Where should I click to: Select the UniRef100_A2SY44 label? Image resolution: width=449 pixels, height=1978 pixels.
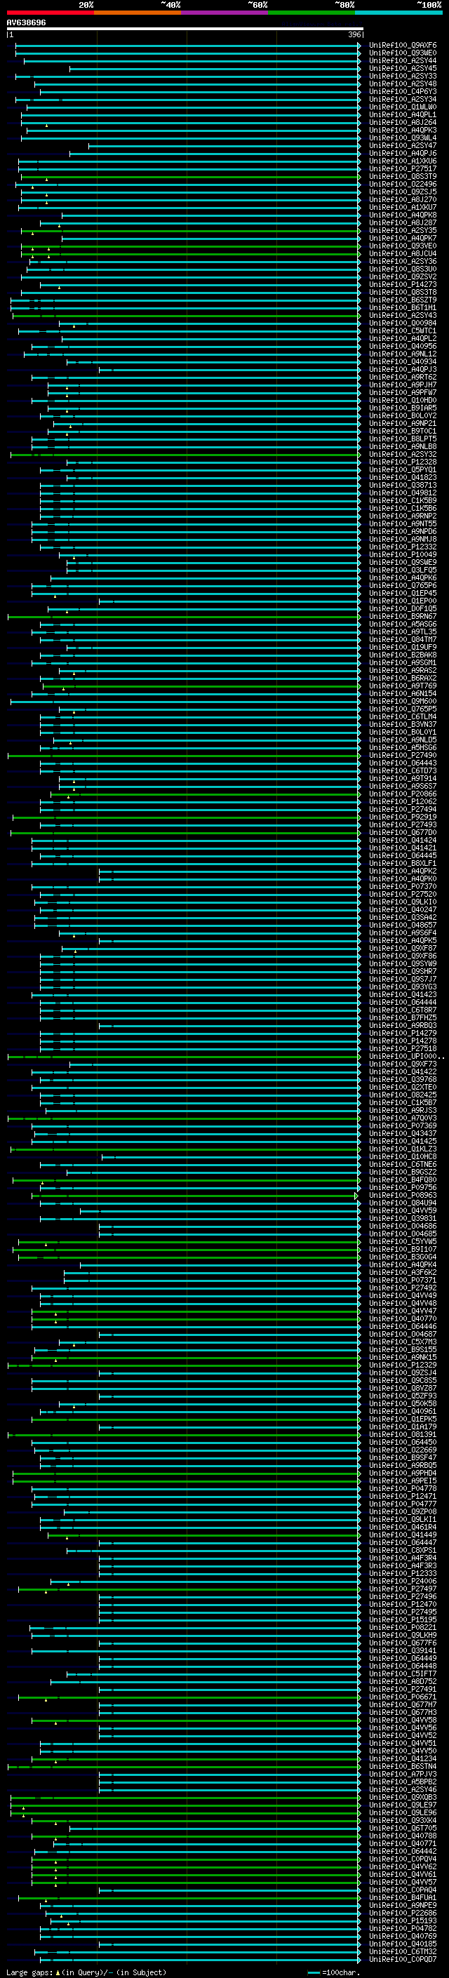pos(403,60)
